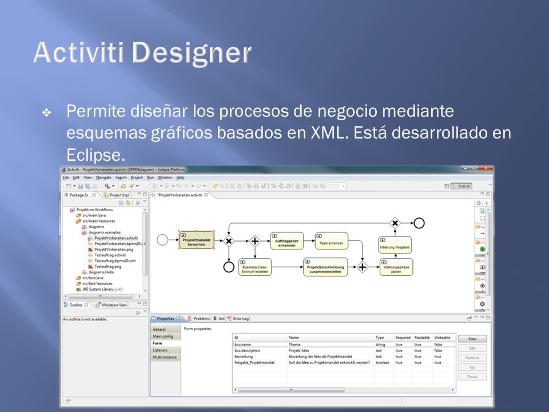Select the freigabe_Projektmandat table row
The width and height of the screenshot is (549, 412).
click(x=344, y=363)
